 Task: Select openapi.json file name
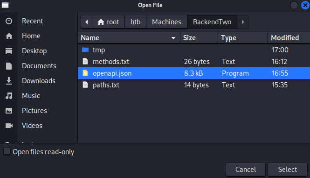(112, 73)
